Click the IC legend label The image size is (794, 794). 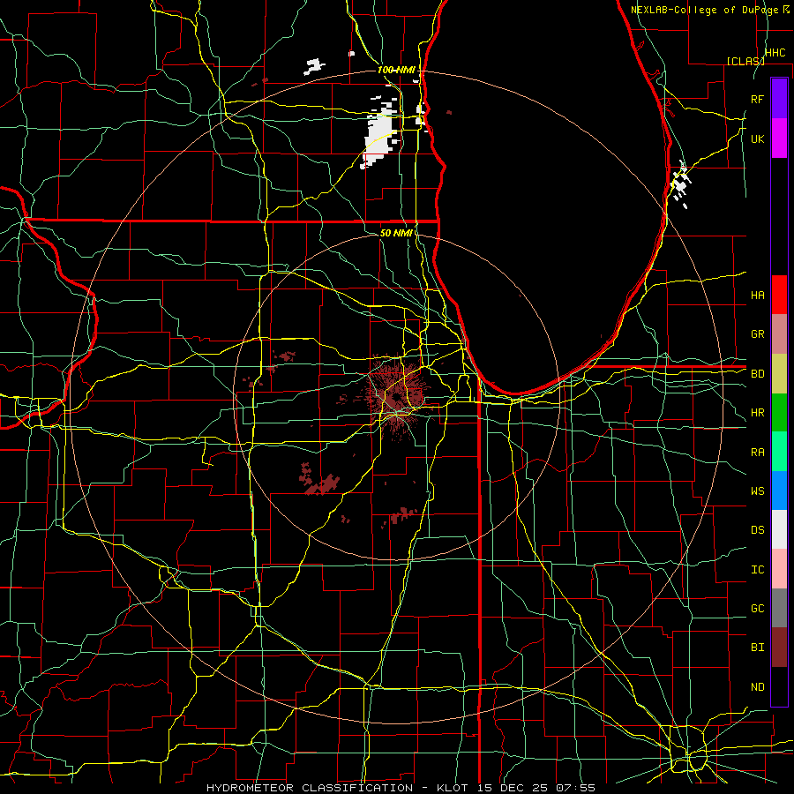pyautogui.click(x=757, y=570)
